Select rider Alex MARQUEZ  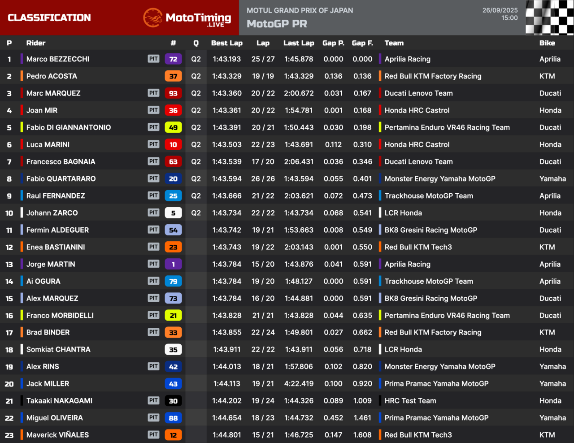pyautogui.click(x=52, y=298)
